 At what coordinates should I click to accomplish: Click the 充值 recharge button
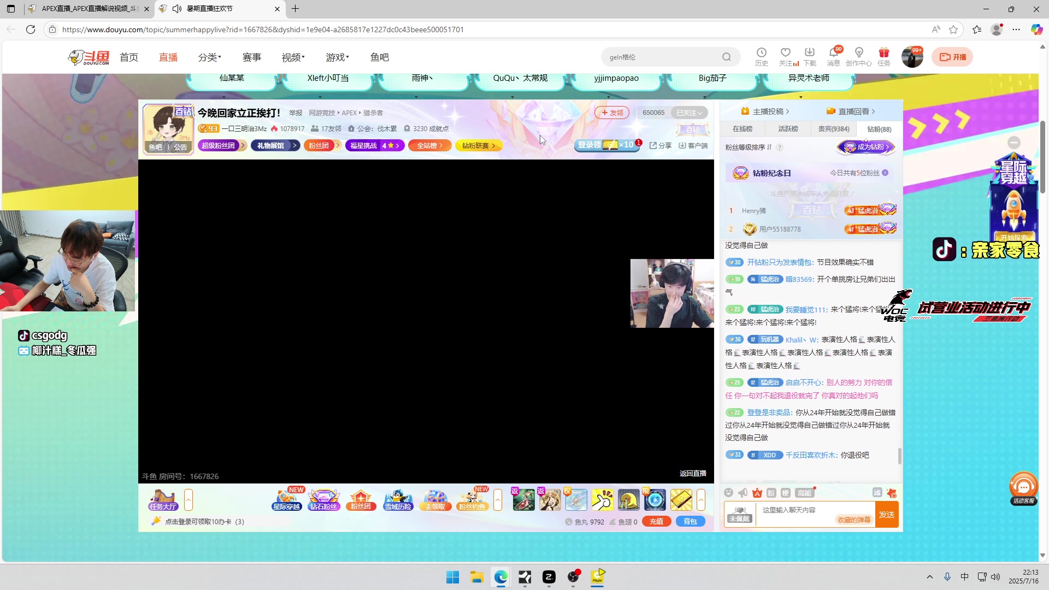(657, 522)
